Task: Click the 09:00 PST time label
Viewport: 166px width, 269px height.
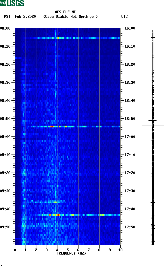Action: pyautogui.click(x=5, y=137)
